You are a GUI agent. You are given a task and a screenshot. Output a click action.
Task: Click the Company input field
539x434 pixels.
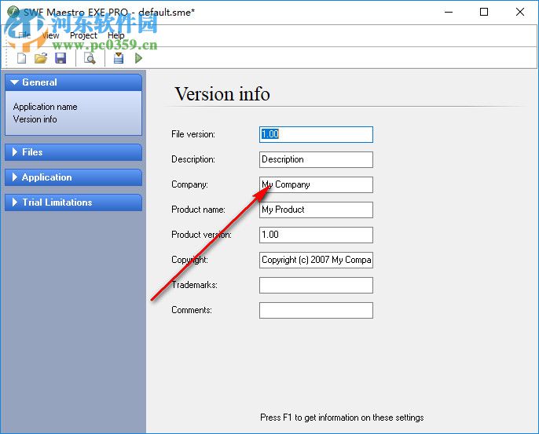pyautogui.click(x=316, y=184)
